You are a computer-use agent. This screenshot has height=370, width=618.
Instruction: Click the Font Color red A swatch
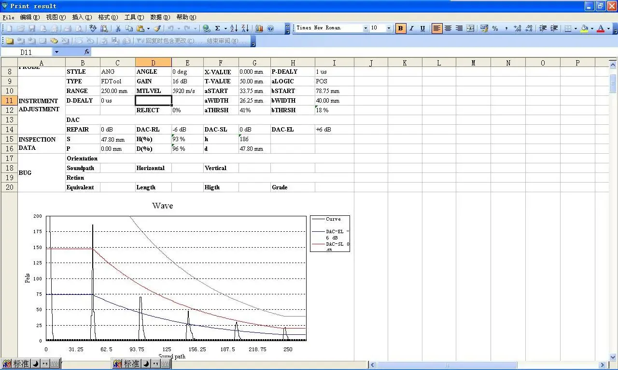pos(600,28)
